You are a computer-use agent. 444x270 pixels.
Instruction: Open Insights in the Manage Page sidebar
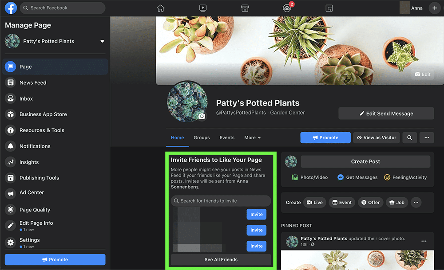pos(29,162)
